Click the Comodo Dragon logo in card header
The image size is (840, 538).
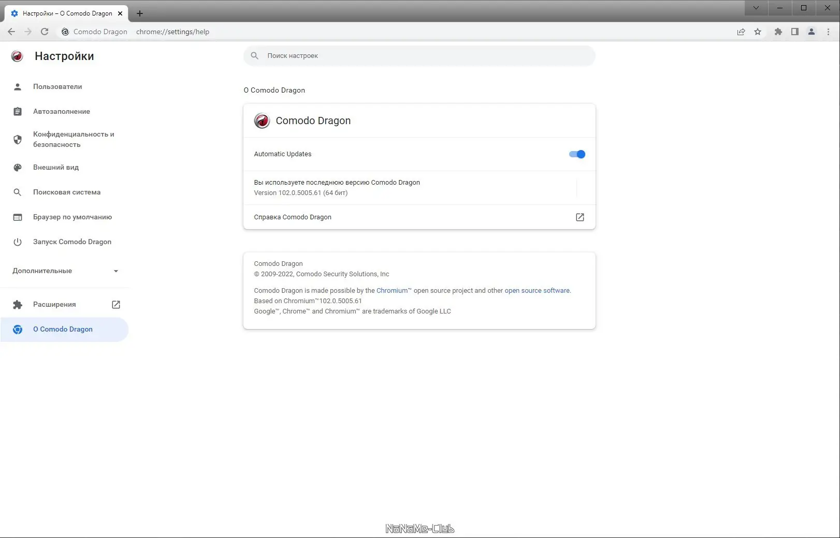pyautogui.click(x=262, y=121)
